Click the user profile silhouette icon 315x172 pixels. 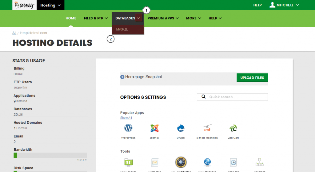point(272,5)
